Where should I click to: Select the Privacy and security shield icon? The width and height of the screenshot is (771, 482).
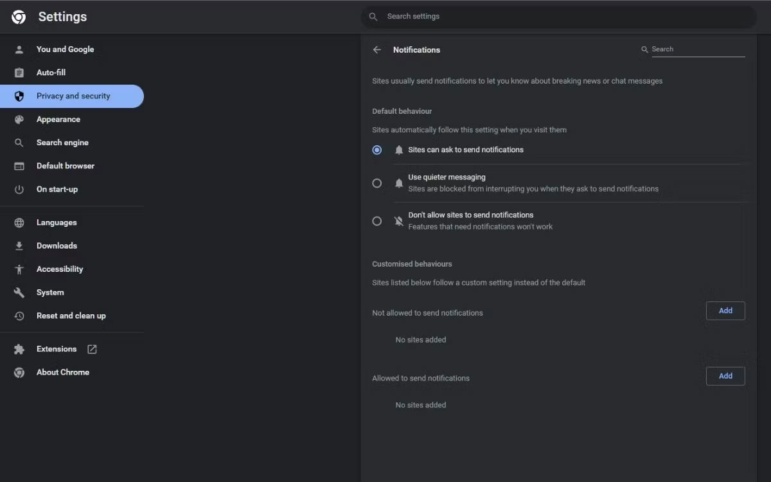[19, 96]
